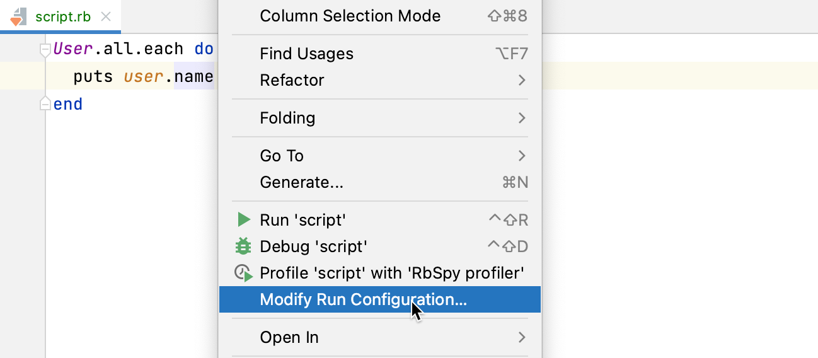Screen dimensions: 818x358
Task: Click the green Run 'script' play icon
Action: (x=243, y=220)
